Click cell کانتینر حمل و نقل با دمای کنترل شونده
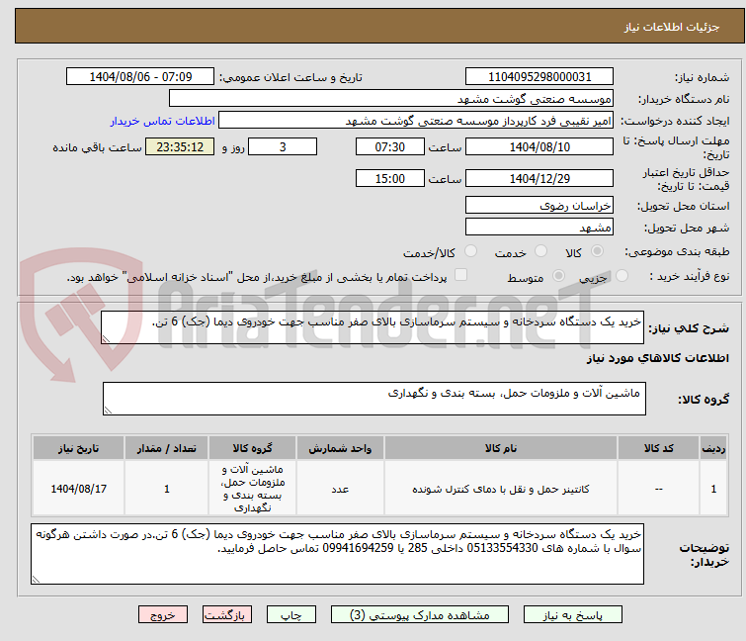 click(x=501, y=489)
